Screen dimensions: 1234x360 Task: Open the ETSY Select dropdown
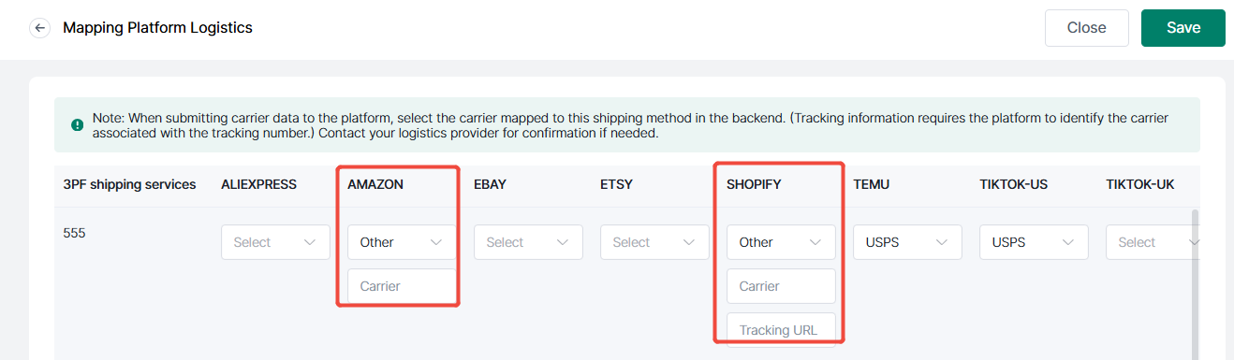pyautogui.click(x=654, y=242)
